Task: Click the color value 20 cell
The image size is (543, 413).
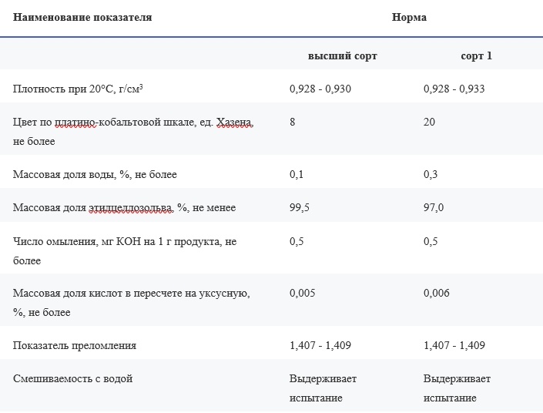Action: pyautogui.click(x=429, y=122)
